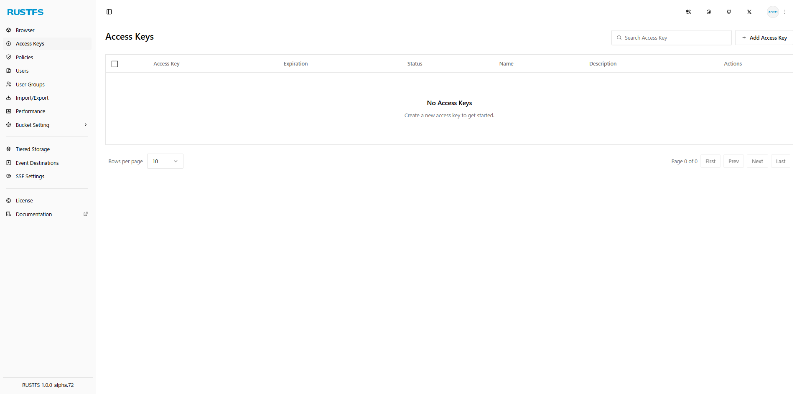
Task: Click the 'No Access Keys' empty-state title
Action: [449, 103]
